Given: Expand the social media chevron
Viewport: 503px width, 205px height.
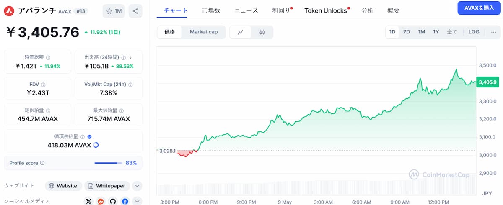Looking at the screenshot, I should [x=137, y=202].
